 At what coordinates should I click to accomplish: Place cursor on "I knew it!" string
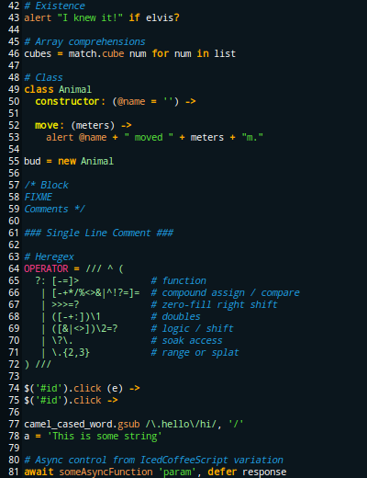point(90,17)
